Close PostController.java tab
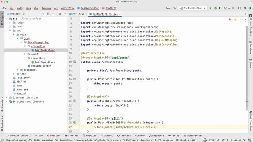Screen dimensions: 253x142 (120, 14)
